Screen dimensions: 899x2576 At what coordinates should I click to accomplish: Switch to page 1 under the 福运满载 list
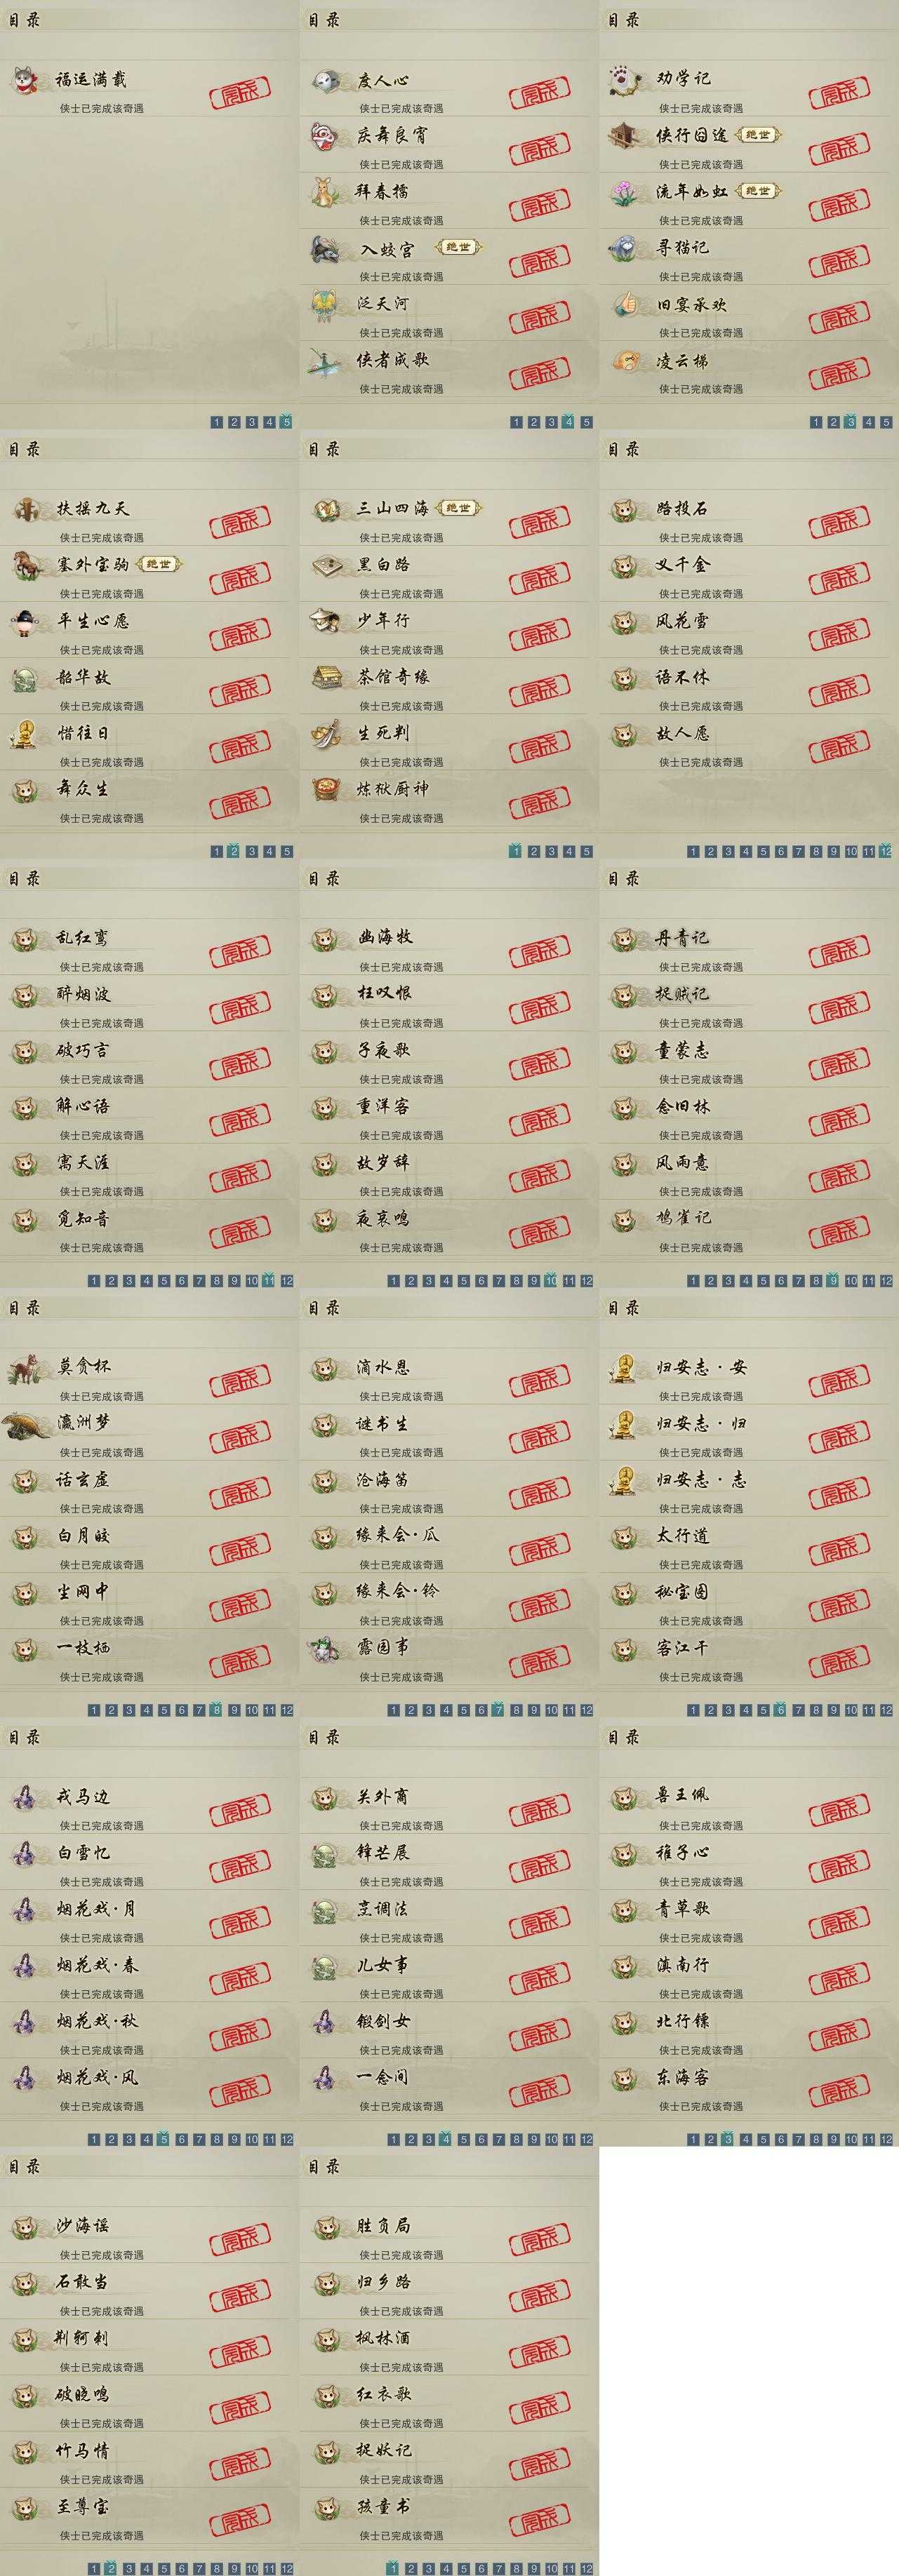(216, 422)
